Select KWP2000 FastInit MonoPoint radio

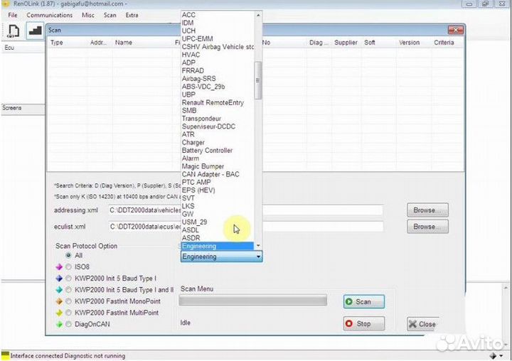pos(68,301)
